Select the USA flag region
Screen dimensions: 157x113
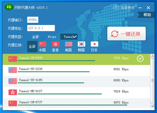click(68, 44)
